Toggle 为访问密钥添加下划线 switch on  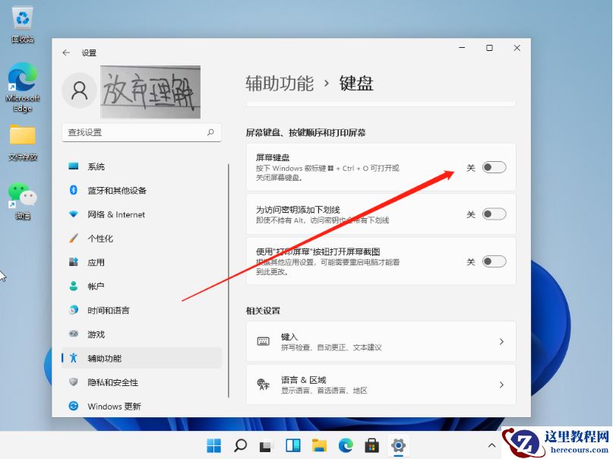coord(493,214)
